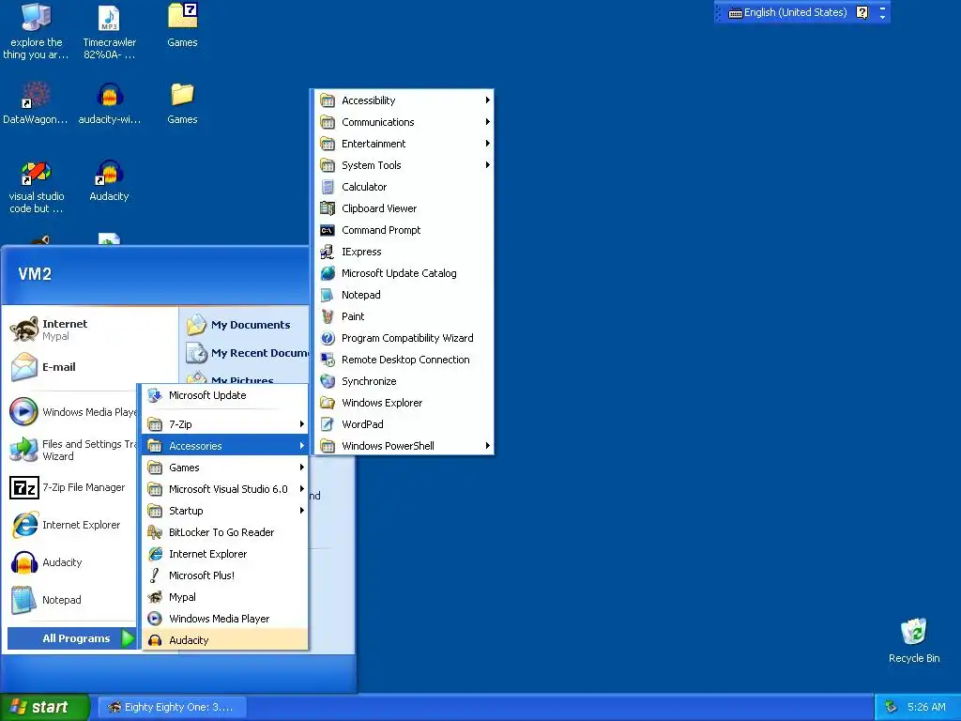Expand the Communications submenu
The width and height of the screenshot is (961, 721).
tap(404, 122)
